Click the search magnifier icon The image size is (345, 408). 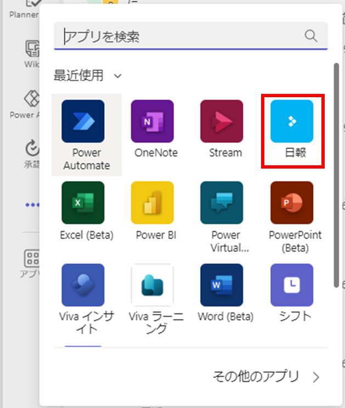tap(311, 36)
